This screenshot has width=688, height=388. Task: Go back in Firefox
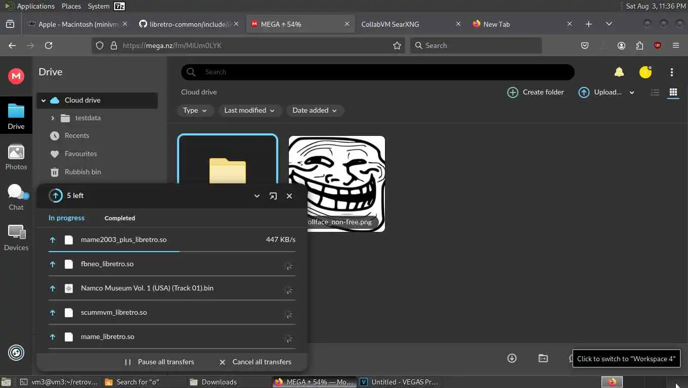click(12, 45)
